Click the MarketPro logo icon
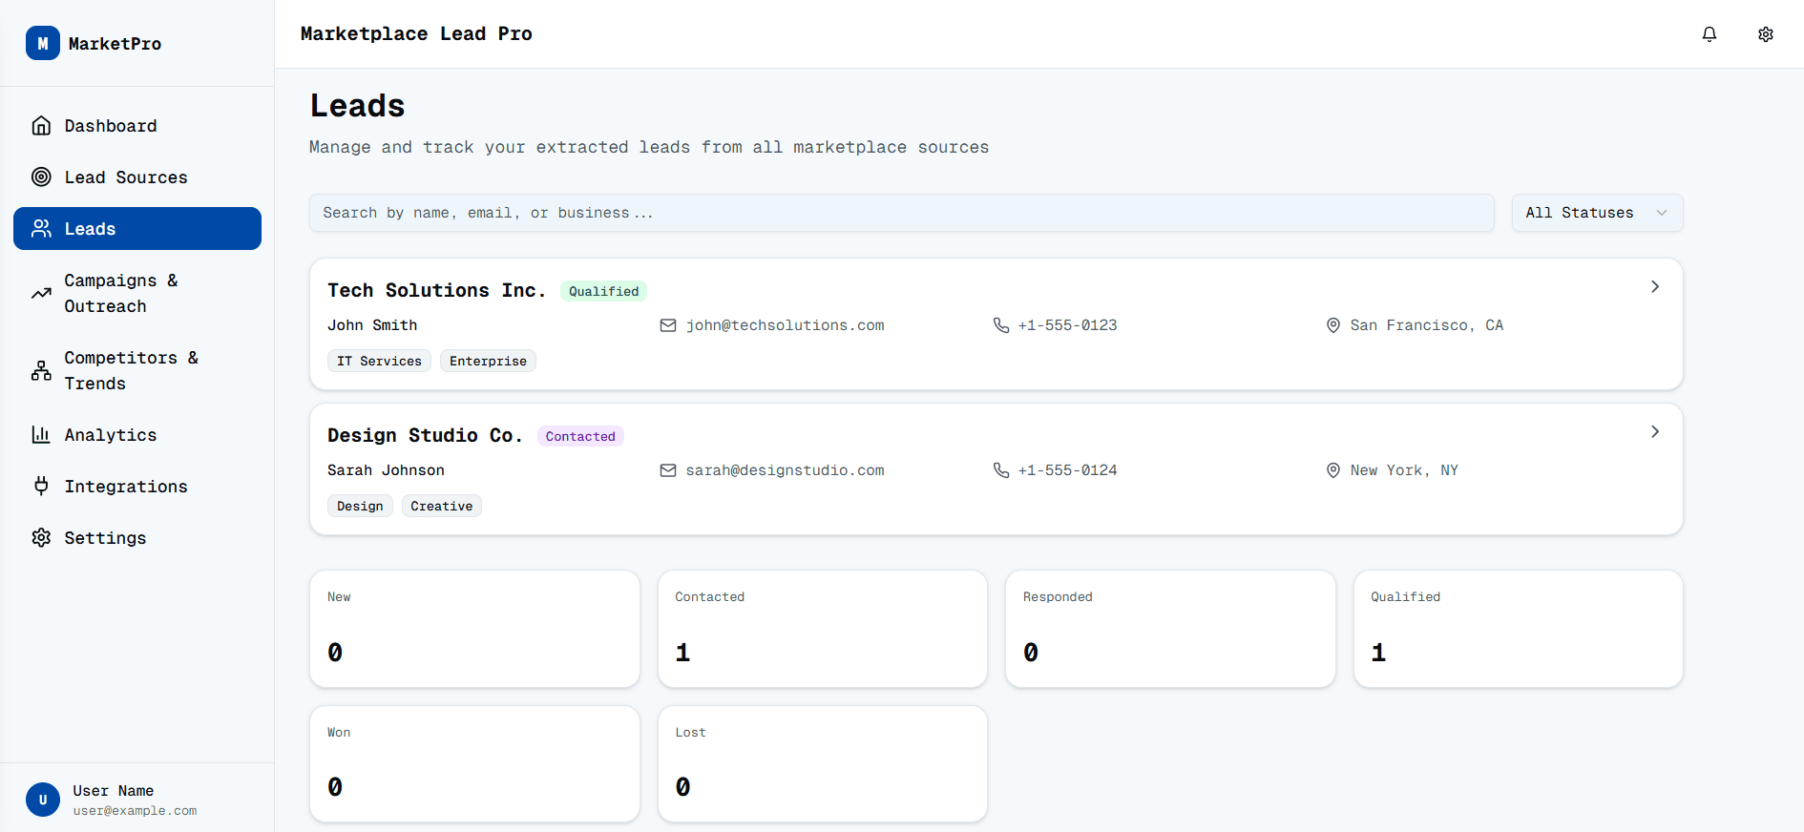Screen dimensions: 1804x832 pos(42,43)
